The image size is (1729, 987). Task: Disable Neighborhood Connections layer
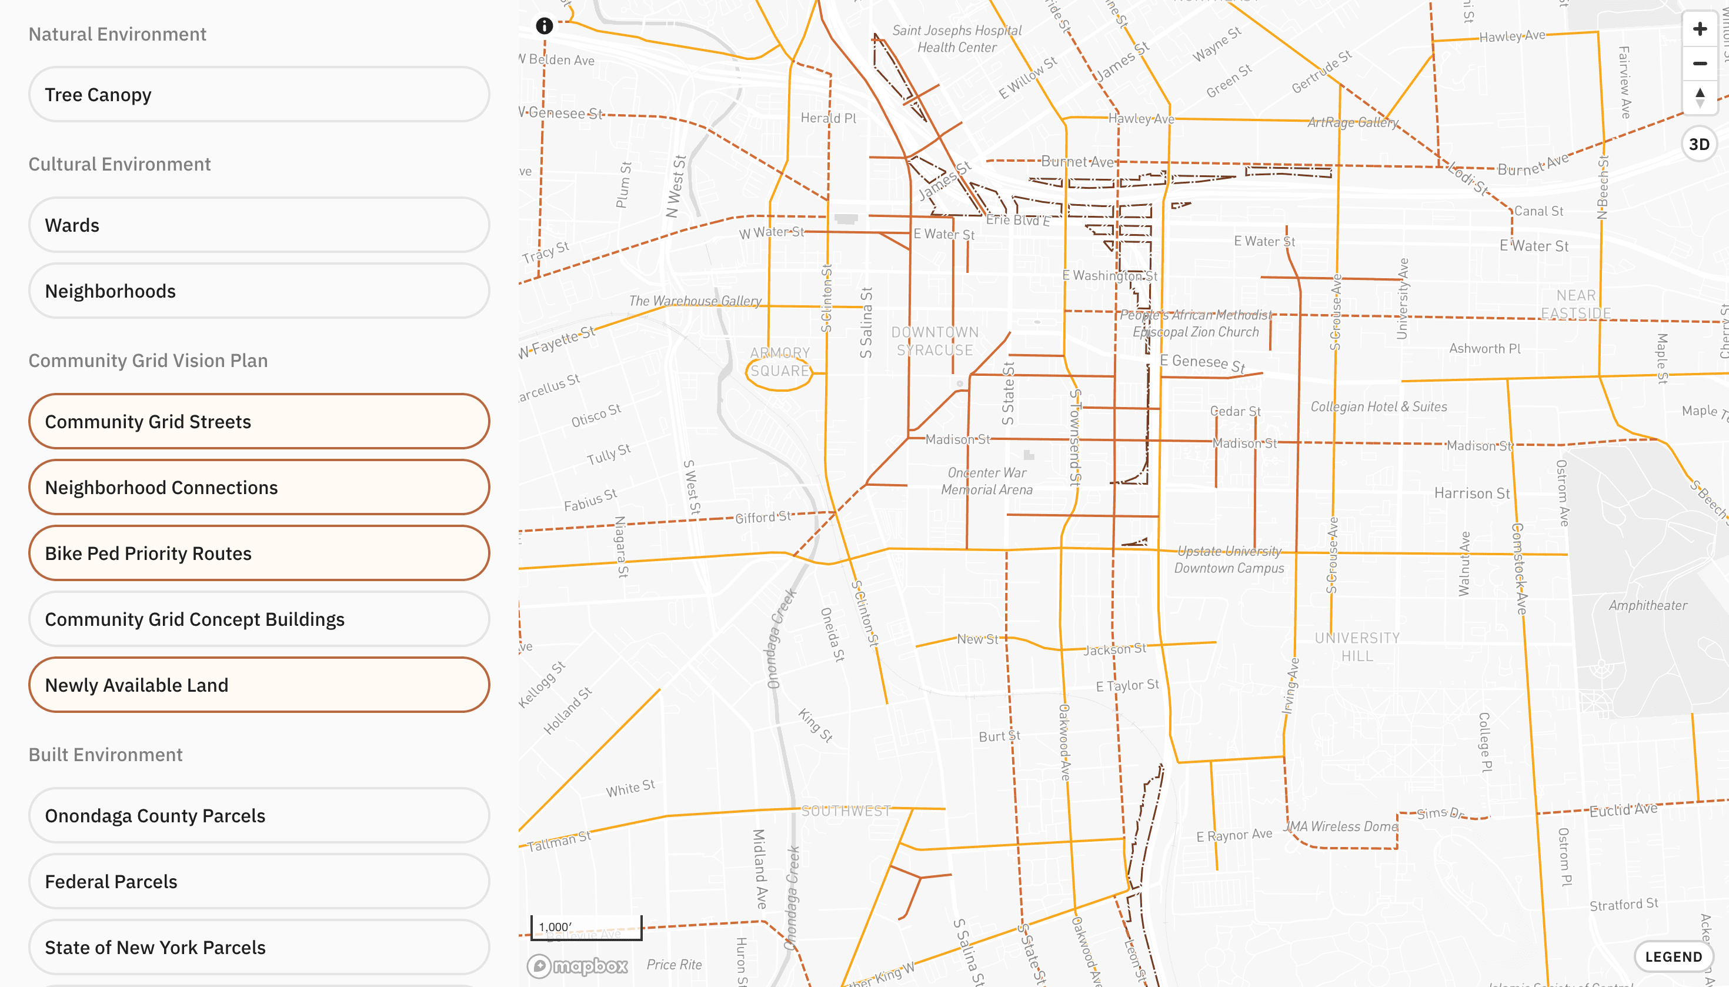(x=259, y=488)
